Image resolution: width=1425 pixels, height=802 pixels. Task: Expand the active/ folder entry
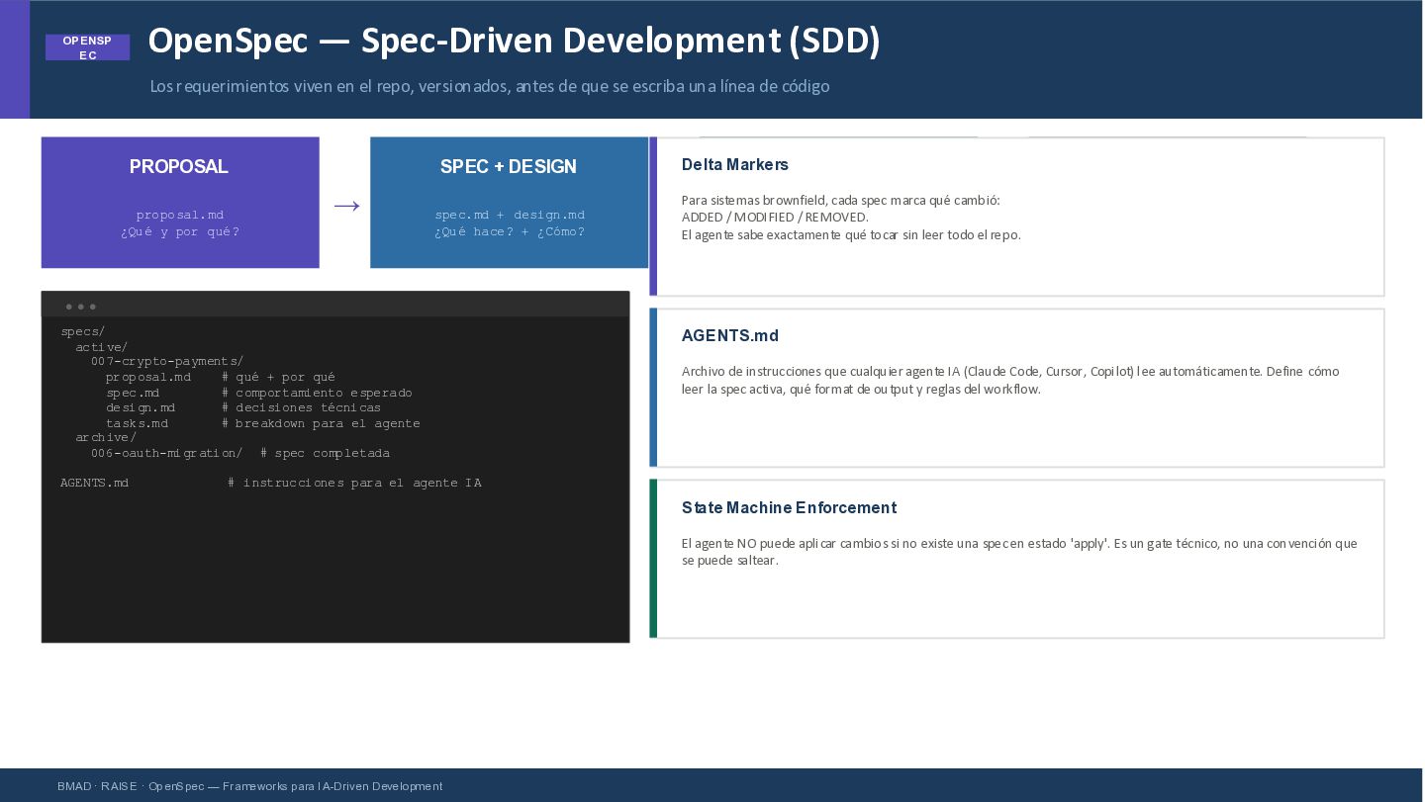pyautogui.click(x=102, y=347)
